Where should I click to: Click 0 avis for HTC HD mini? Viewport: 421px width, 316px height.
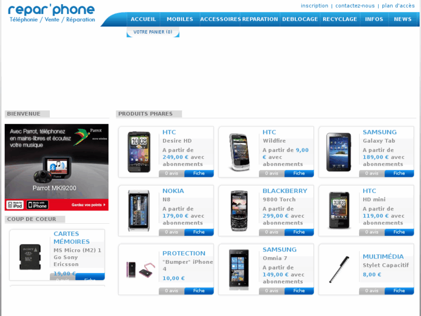pos(372,232)
